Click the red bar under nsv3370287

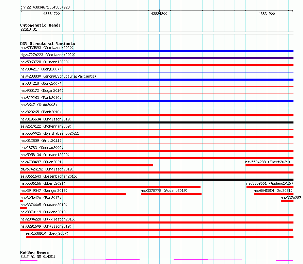click(287, 201)
